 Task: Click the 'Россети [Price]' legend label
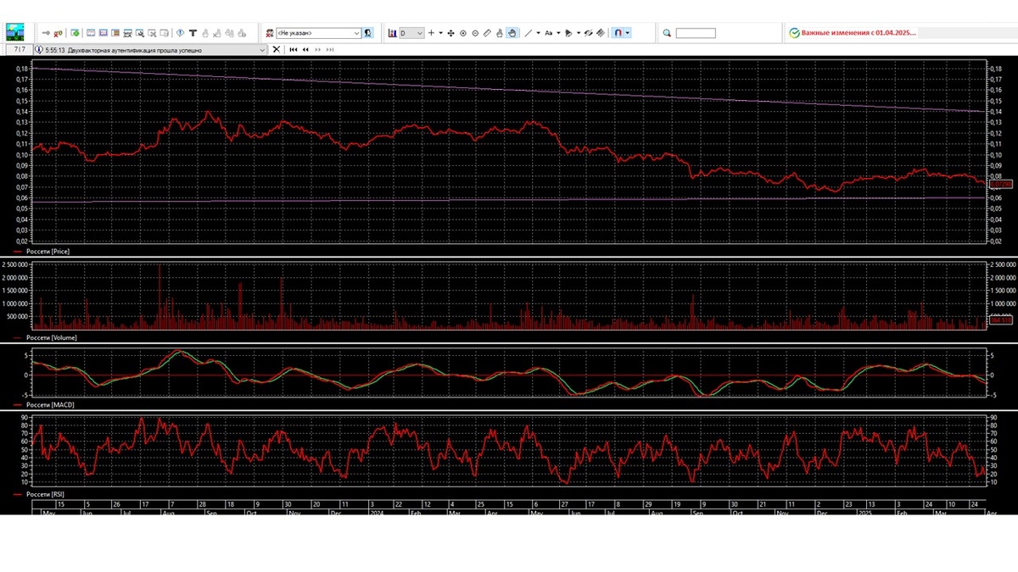click(x=48, y=252)
